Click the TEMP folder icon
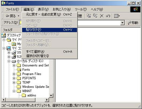This screenshot has height=109, width=142. pos(19,82)
